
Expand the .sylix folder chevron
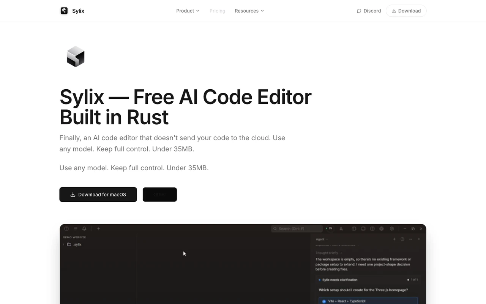click(x=64, y=244)
